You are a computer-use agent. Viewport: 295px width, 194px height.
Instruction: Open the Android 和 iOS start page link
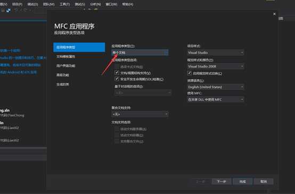coord(18,72)
